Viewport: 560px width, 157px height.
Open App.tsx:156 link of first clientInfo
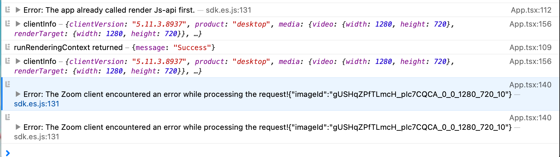530,24
